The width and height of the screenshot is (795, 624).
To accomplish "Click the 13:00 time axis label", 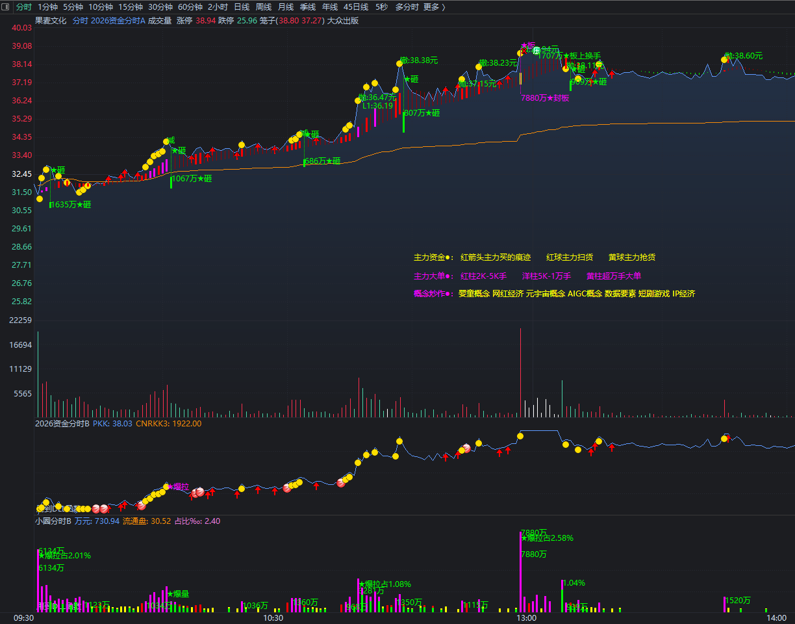I will click(x=526, y=618).
